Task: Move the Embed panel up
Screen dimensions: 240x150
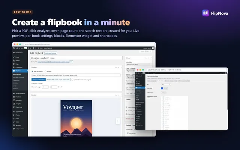Action: [146, 58]
